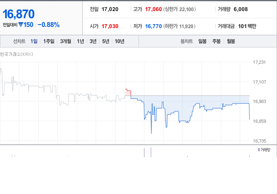
Task: Click the 거래량 volume legend marker
Action: (x=259, y=150)
